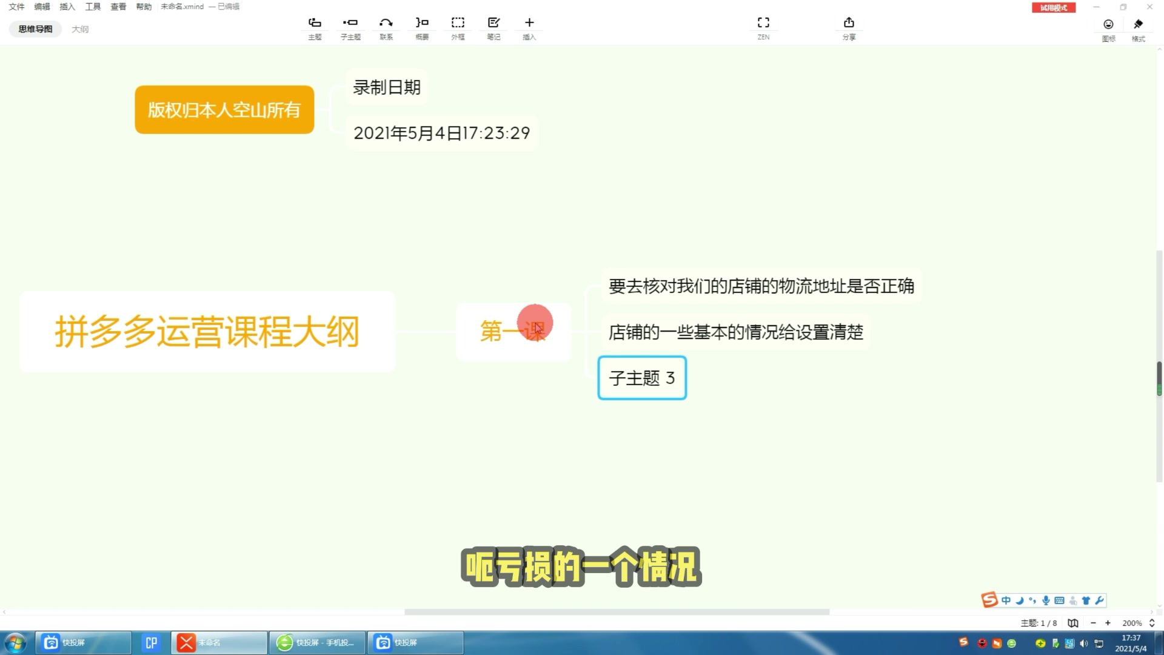The width and height of the screenshot is (1164, 655).
Task: Select the 联系 relationship tool
Action: [386, 28]
